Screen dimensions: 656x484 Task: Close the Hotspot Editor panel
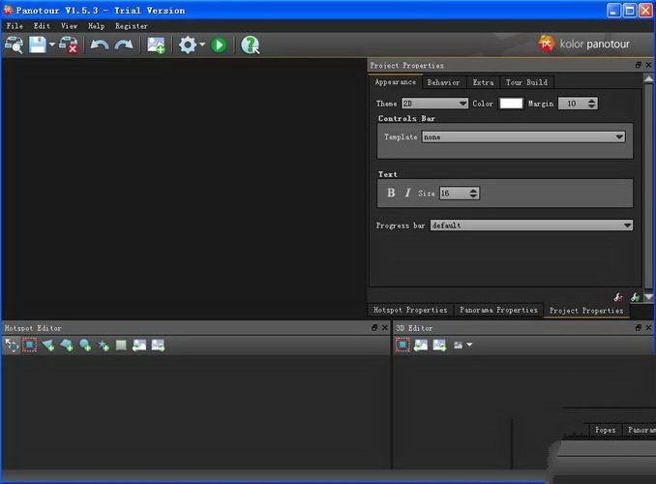coord(384,328)
